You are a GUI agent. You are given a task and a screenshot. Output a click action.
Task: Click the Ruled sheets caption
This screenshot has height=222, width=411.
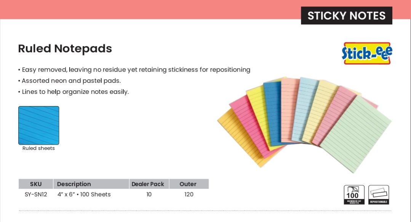[38, 148]
